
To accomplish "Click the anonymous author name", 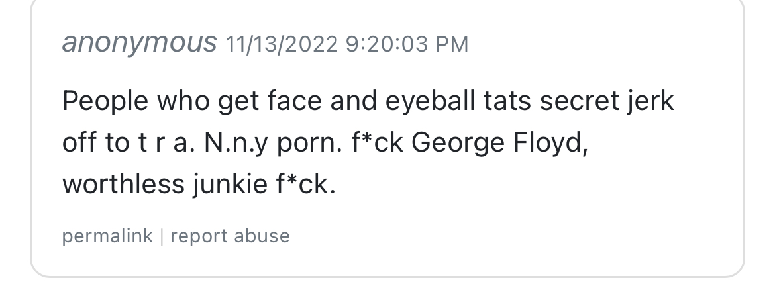I will click(x=139, y=44).
